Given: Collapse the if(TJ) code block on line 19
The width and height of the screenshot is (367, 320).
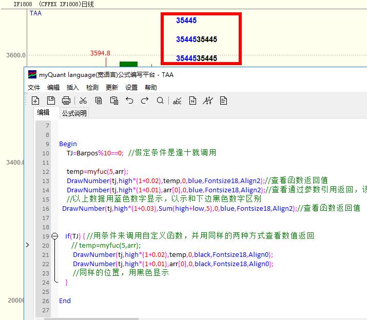Looking at the screenshot, I should coord(55,236).
